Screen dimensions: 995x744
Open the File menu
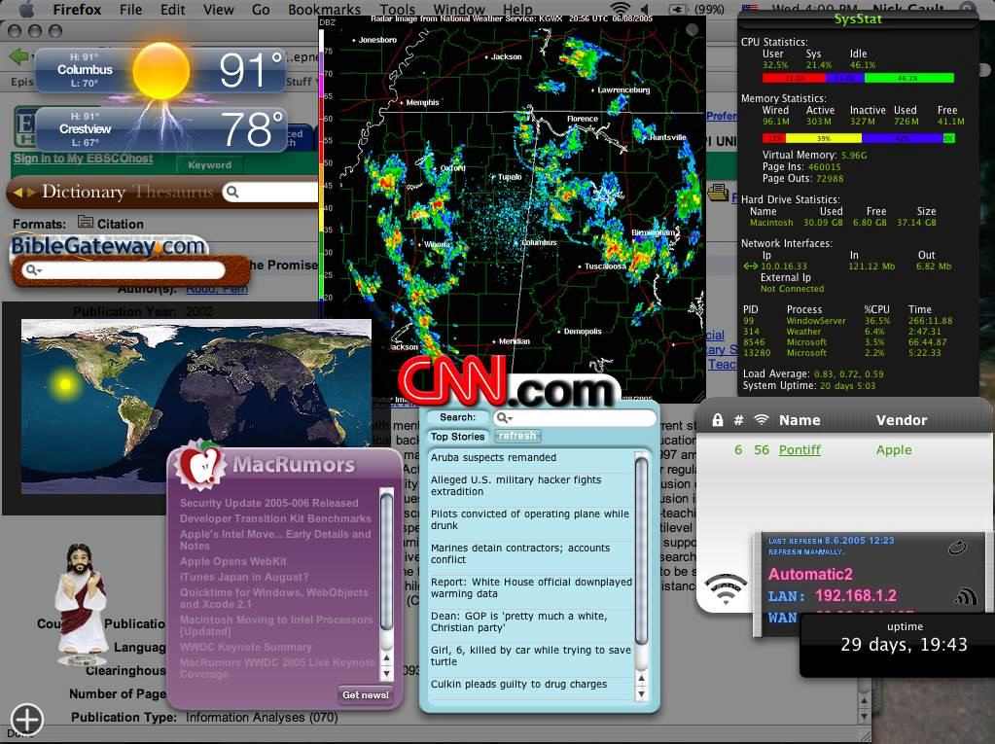[x=130, y=10]
